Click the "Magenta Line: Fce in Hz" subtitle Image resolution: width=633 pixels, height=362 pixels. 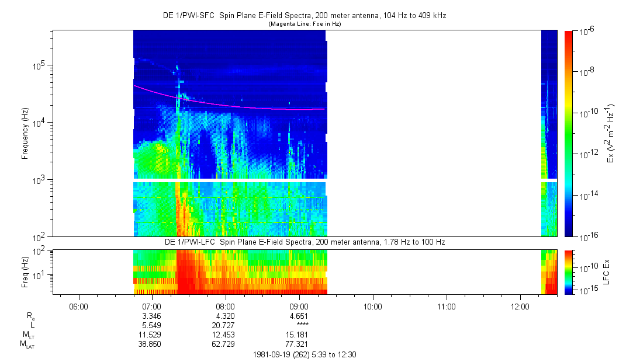coord(304,24)
